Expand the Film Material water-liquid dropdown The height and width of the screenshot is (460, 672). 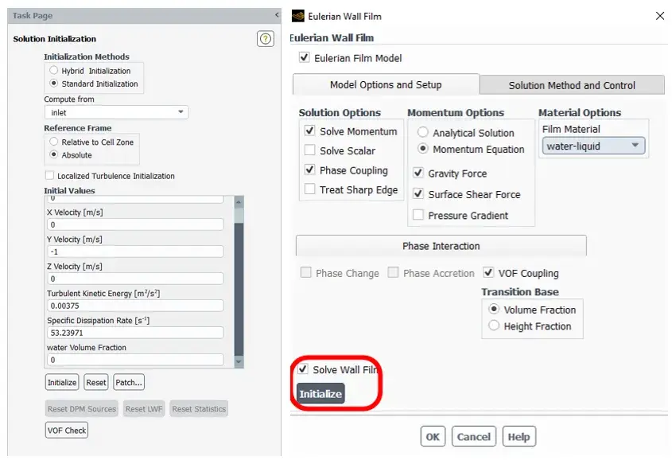593,146
